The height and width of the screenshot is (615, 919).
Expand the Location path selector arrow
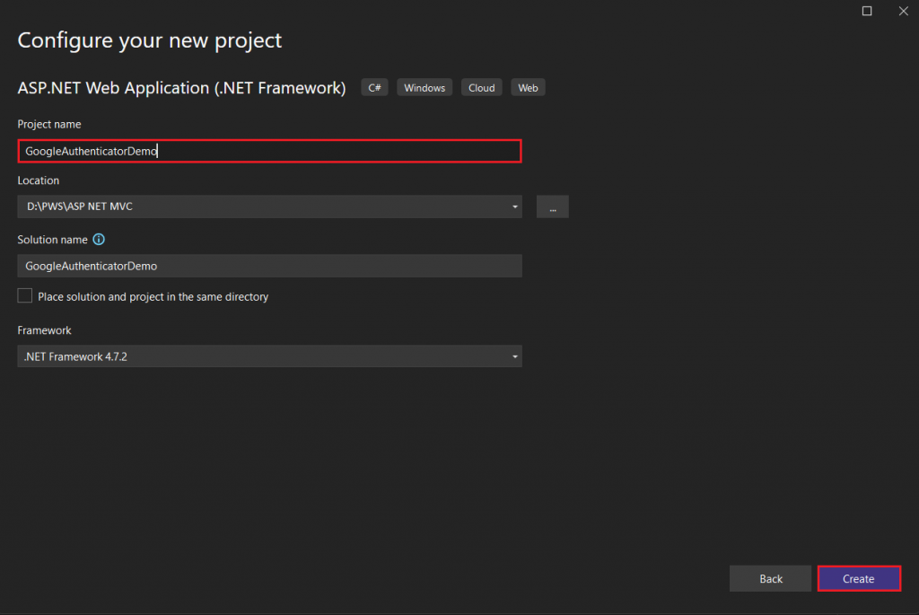point(515,206)
